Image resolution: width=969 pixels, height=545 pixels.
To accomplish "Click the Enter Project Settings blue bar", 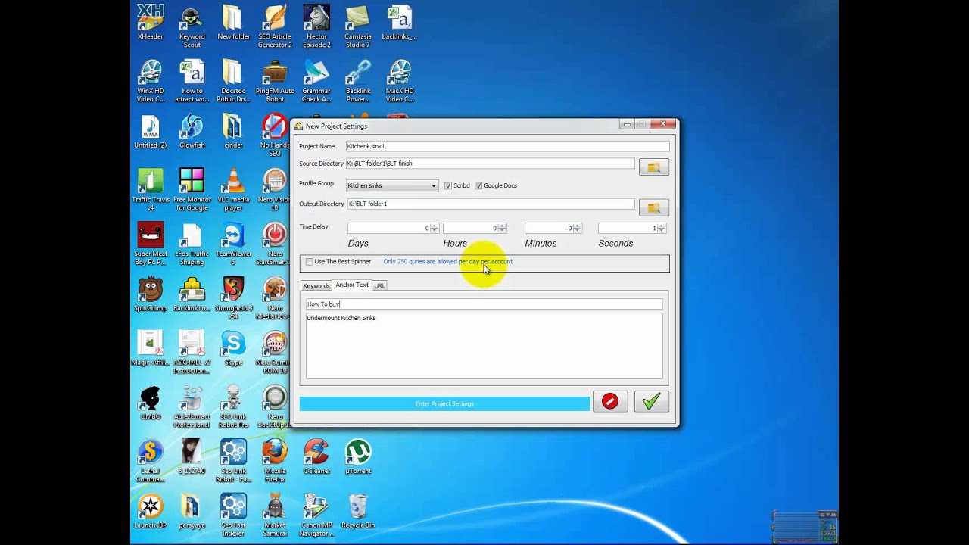I will coord(444,403).
